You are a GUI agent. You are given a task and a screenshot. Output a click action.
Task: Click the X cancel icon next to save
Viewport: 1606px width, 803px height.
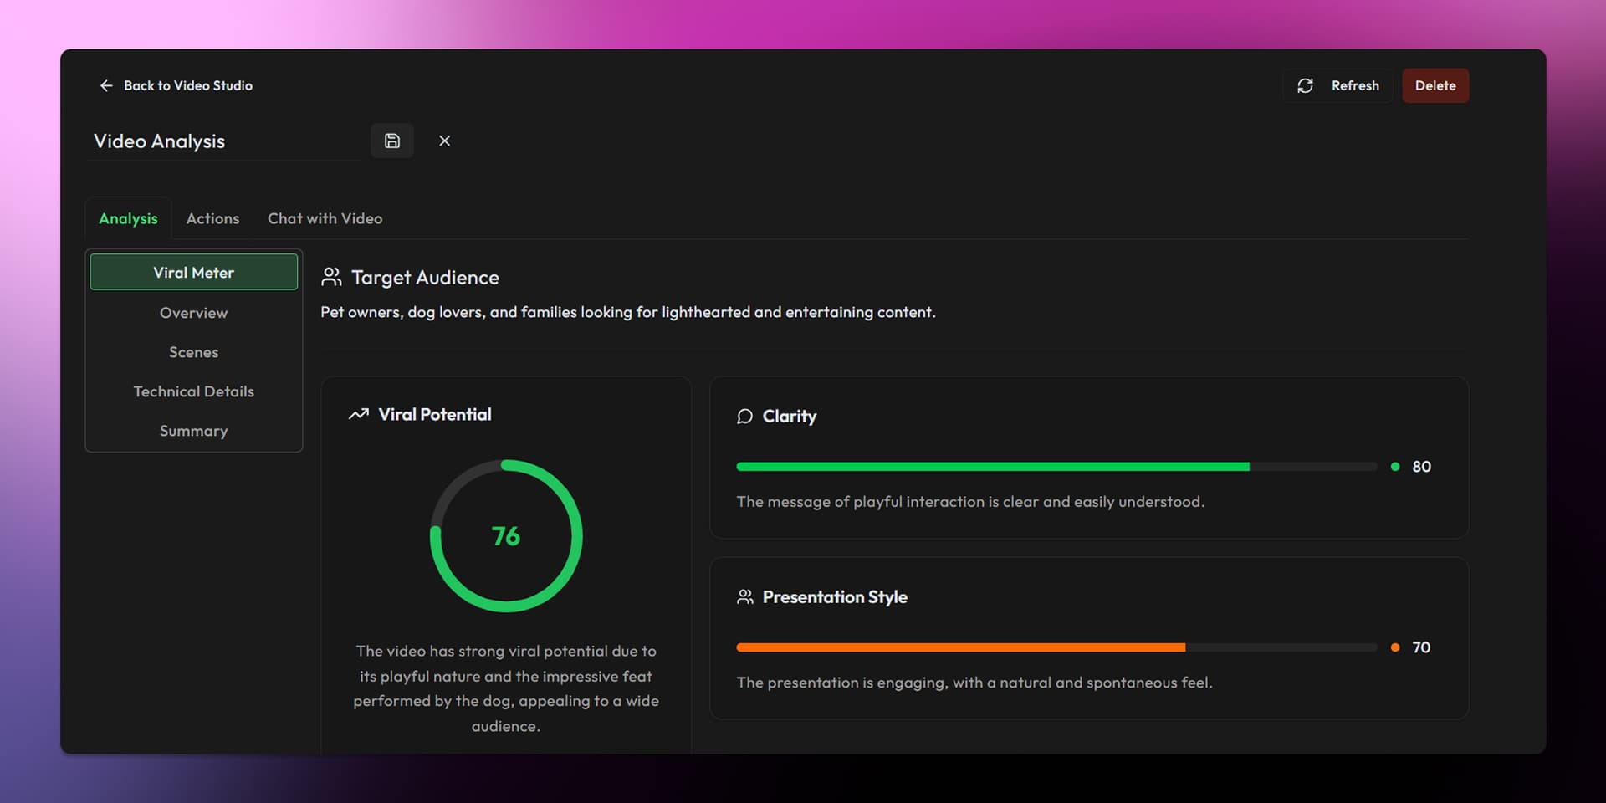tap(444, 141)
